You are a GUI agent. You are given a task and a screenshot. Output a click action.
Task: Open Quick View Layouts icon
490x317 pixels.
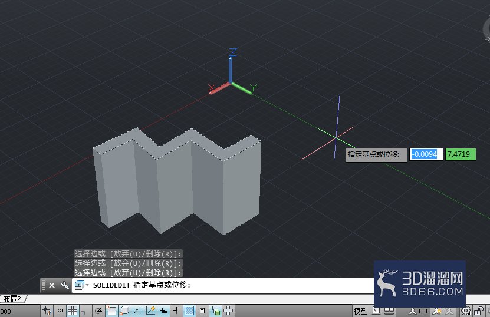(376, 311)
